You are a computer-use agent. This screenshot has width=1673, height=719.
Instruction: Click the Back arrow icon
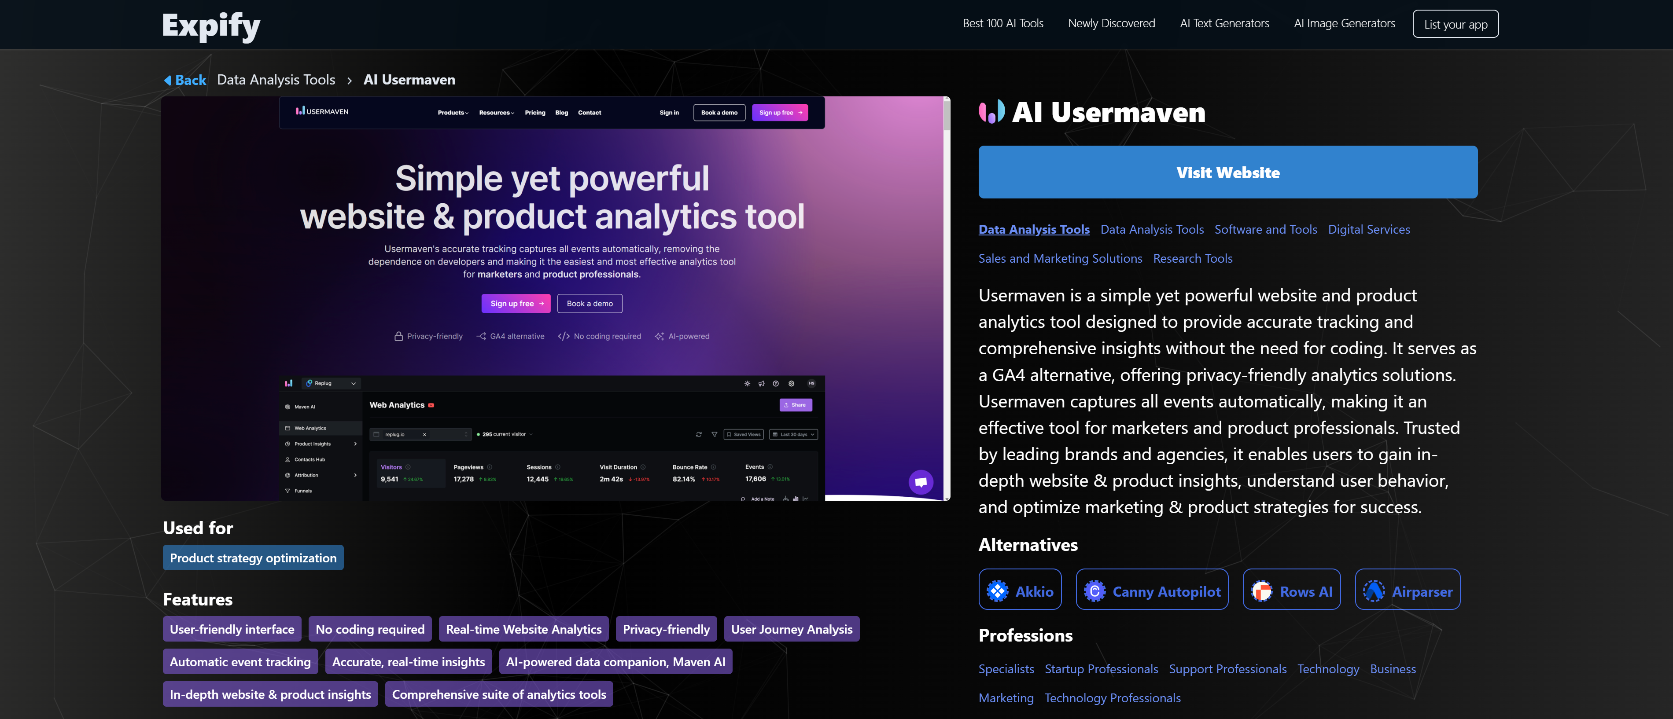(x=168, y=81)
